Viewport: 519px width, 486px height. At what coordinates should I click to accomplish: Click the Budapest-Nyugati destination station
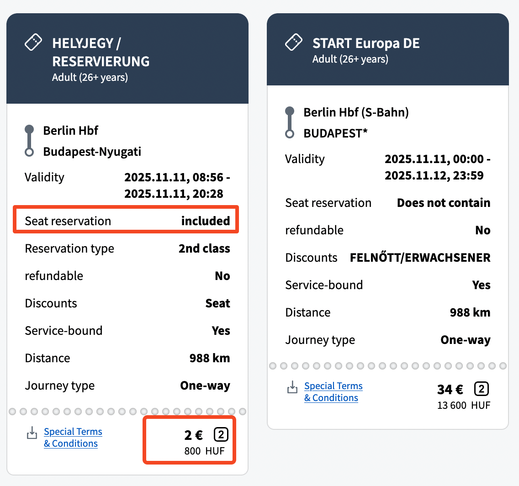92,152
